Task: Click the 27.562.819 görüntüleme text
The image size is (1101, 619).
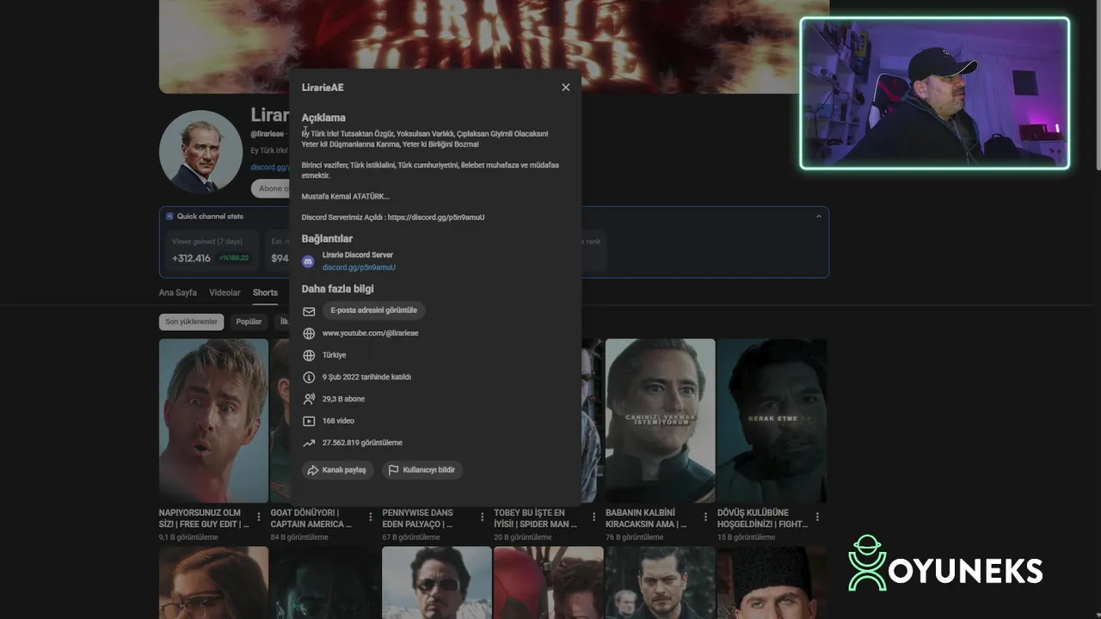Action: coord(362,443)
